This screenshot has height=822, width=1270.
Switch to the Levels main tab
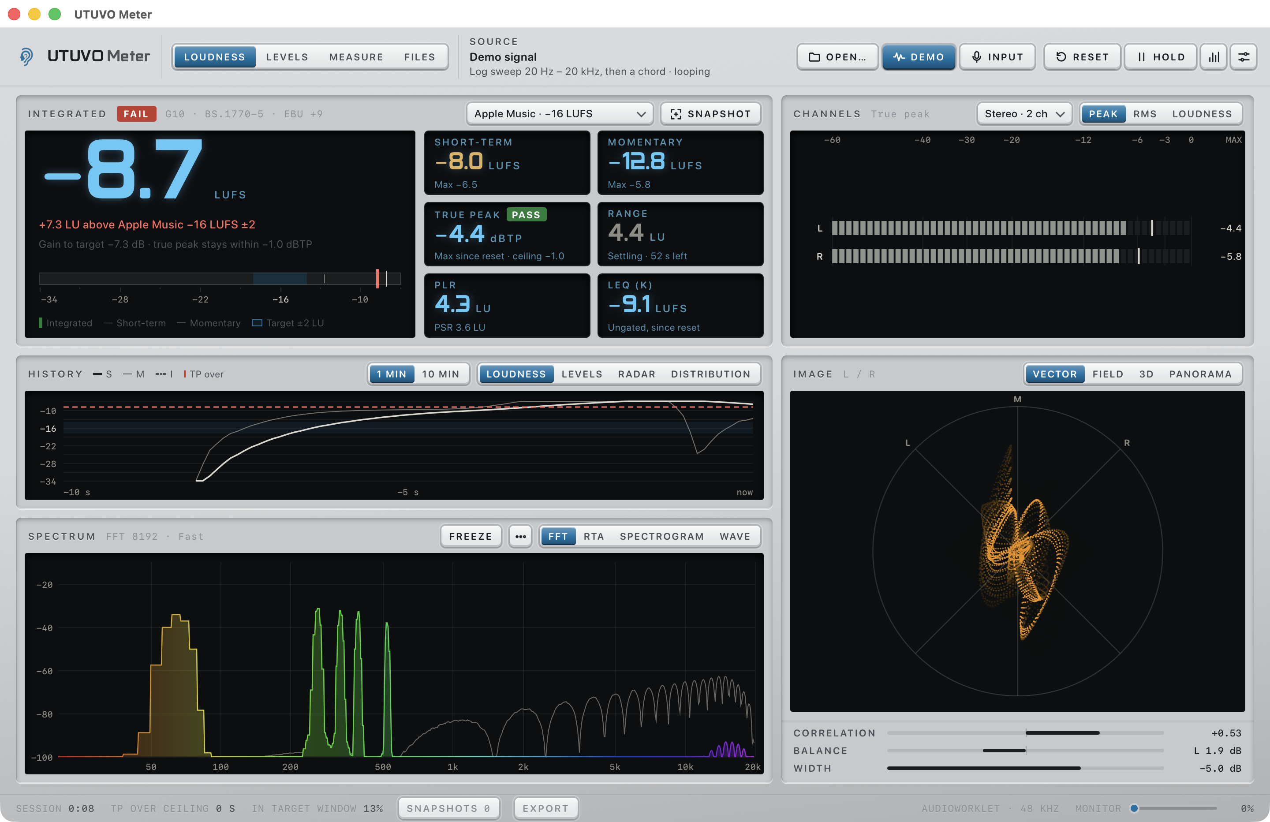(x=287, y=57)
